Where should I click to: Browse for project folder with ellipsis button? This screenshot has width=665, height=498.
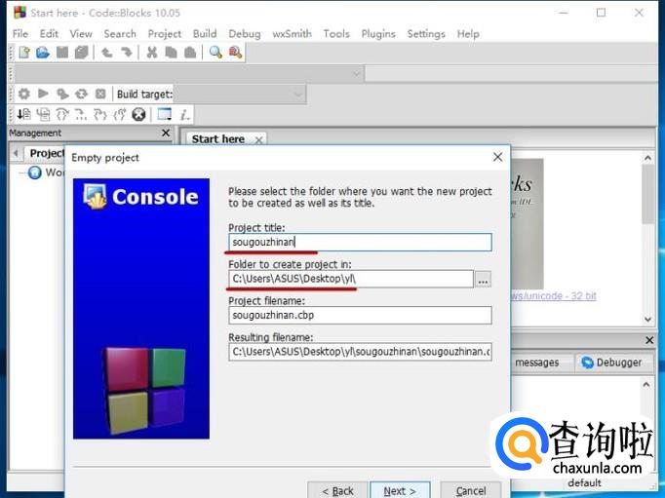[x=483, y=280]
